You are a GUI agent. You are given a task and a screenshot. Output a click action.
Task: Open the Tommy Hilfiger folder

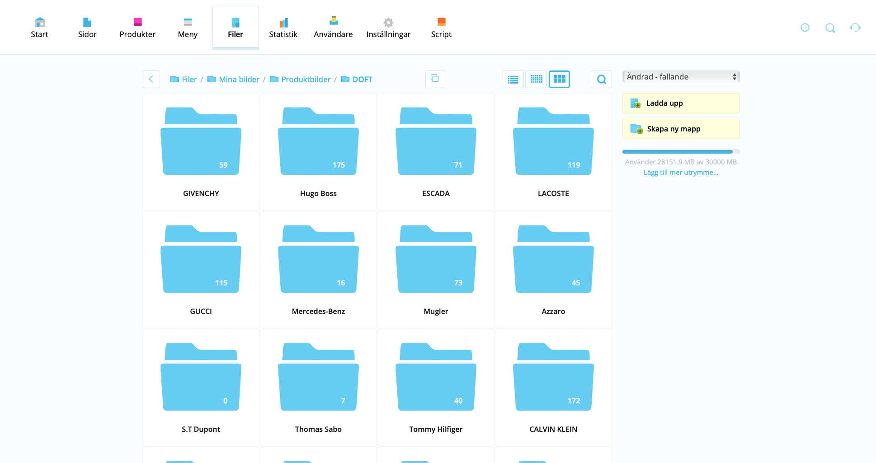pos(436,388)
